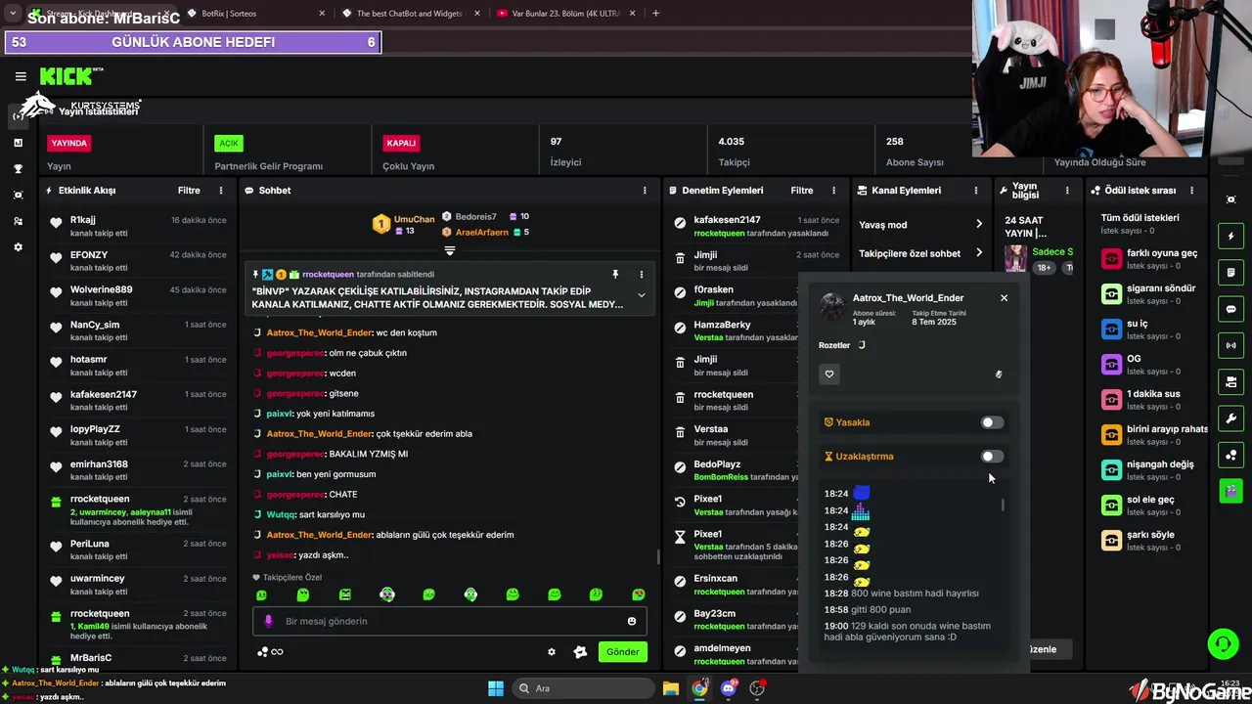Open Filtre in Etkinlik Akışı panel
Image resolution: width=1252 pixels, height=704 pixels.
click(x=189, y=191)
